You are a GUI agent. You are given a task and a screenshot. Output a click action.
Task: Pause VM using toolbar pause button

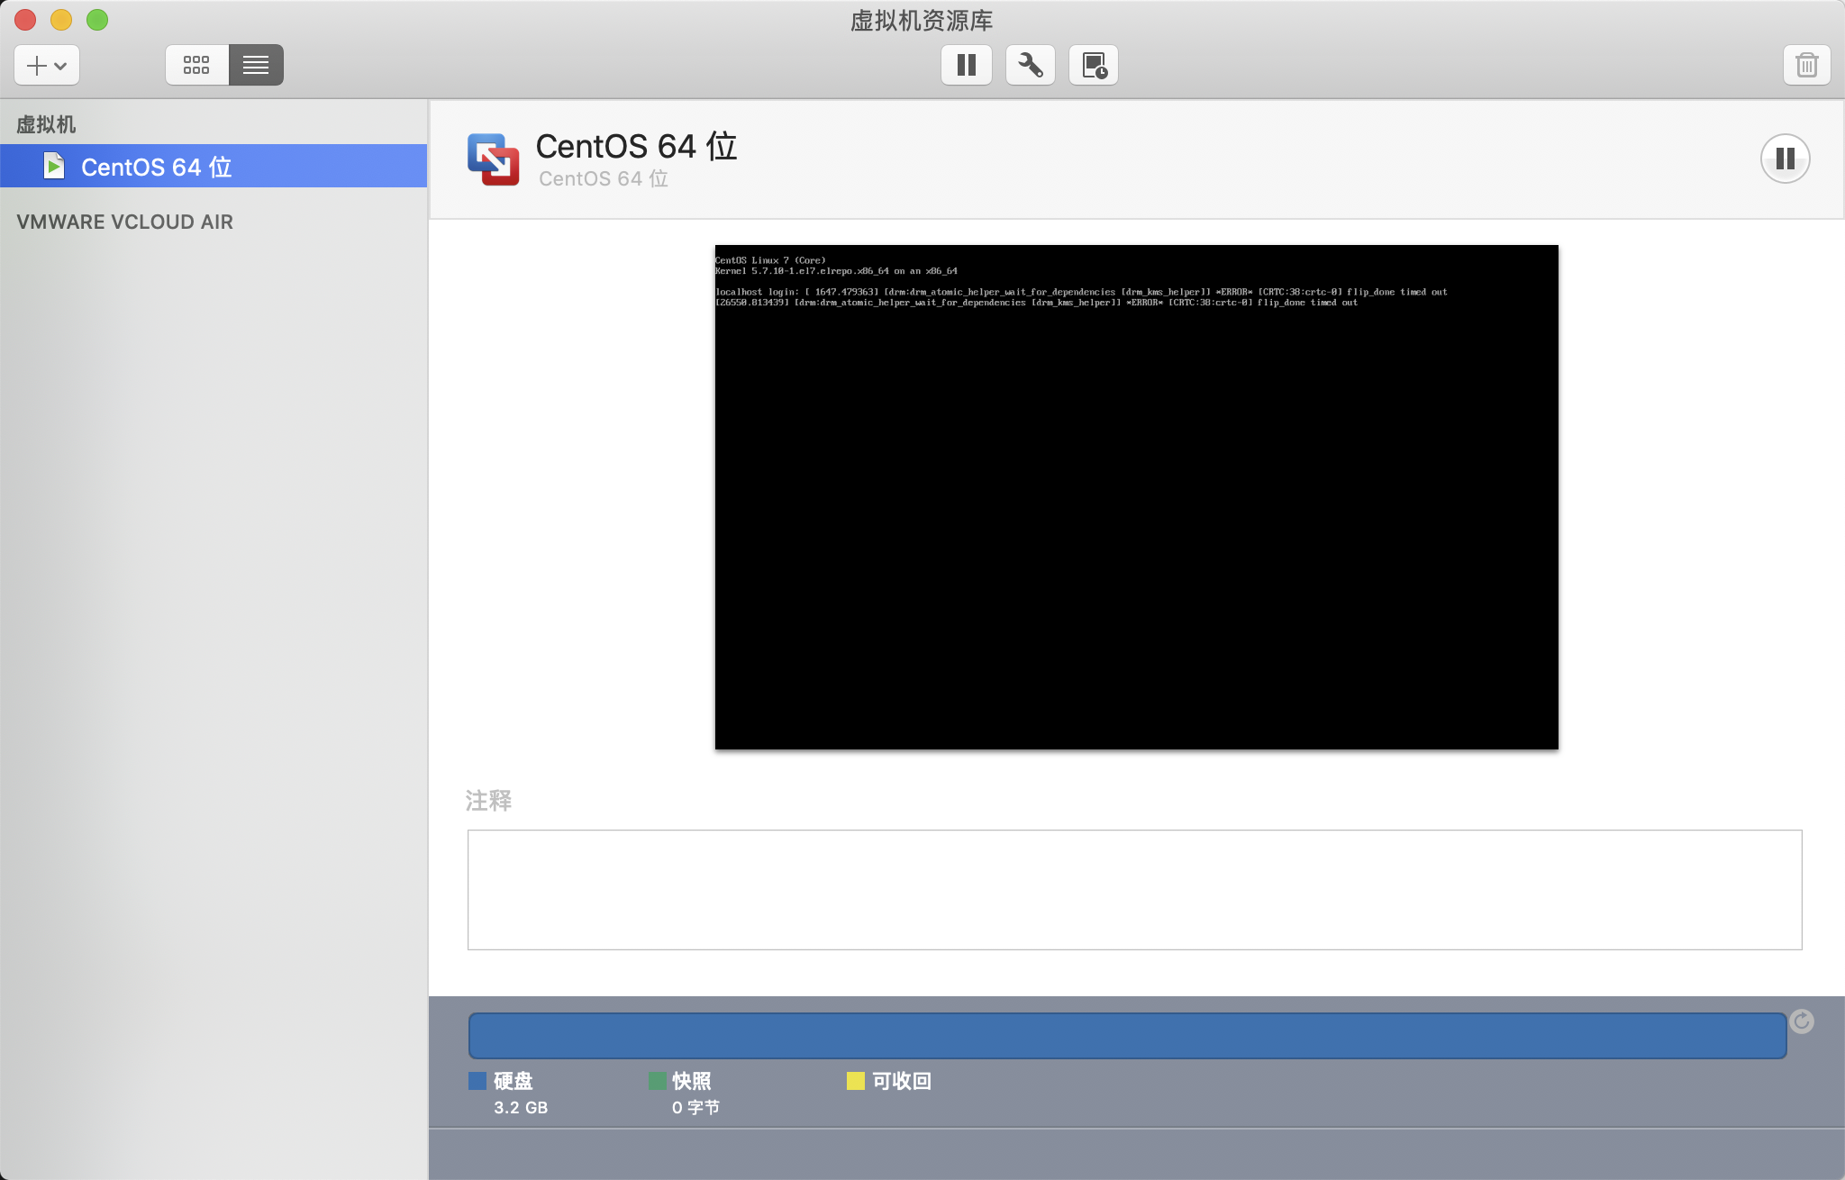pyautogui.click(x=966, y=65)
